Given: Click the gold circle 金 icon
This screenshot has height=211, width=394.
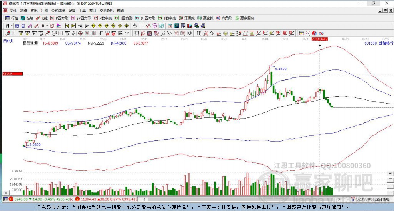Looking at the screenshot, I should coord(225,33).
